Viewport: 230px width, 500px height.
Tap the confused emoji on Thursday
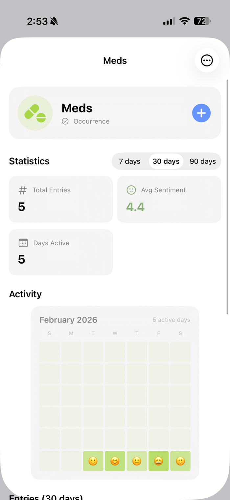click(137, 461)
